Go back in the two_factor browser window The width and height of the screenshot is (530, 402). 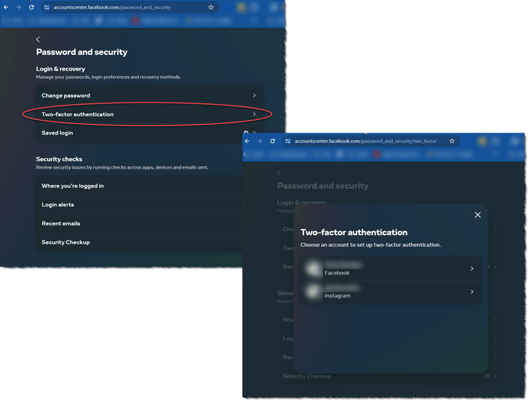(x=247, y=141)
